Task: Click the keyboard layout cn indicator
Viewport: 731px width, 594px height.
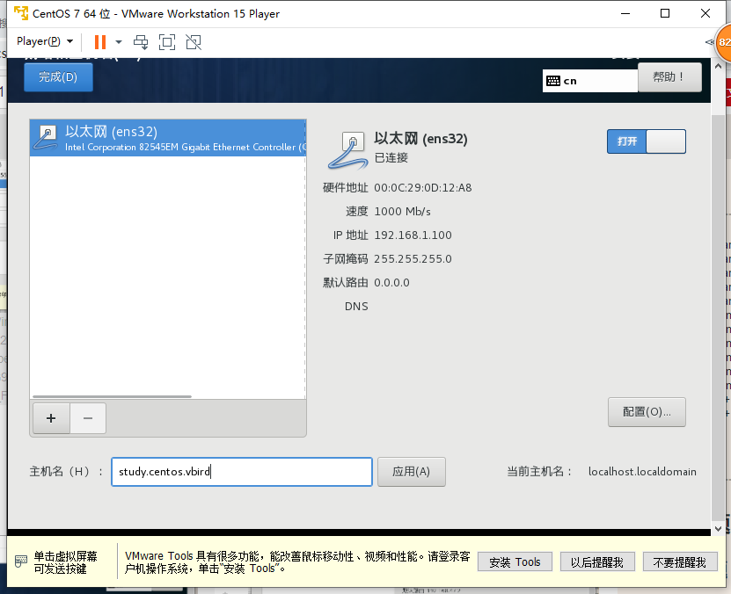Action: pos(588,79)
